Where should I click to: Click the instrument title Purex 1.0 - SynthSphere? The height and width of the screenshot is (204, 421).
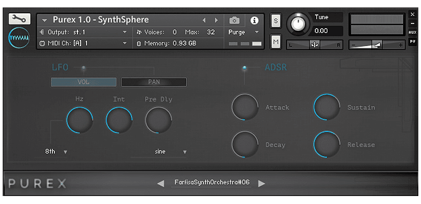pyautogui.click(x=100, y=20)
